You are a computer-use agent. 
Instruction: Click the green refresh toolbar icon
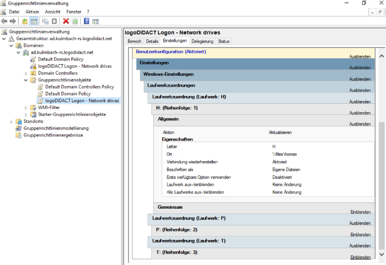click(75, 21)
